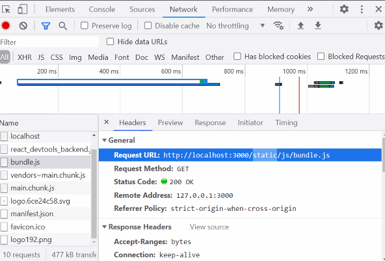Screen dimensions: 385x261
Task: Select the Network tab
Action: point(183,9)
